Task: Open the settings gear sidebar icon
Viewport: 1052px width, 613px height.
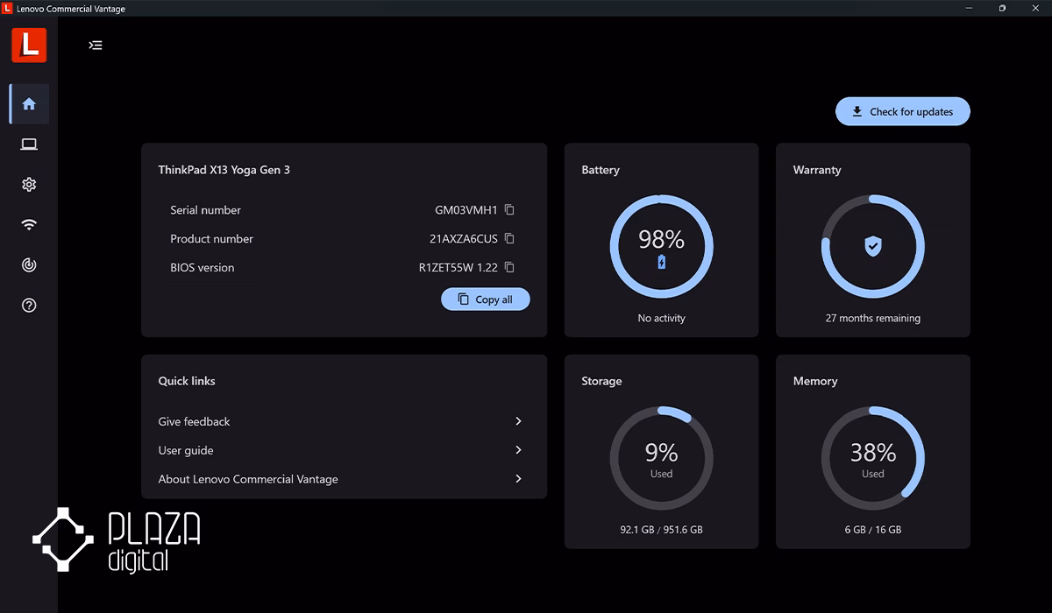Action: coord(29,185)
